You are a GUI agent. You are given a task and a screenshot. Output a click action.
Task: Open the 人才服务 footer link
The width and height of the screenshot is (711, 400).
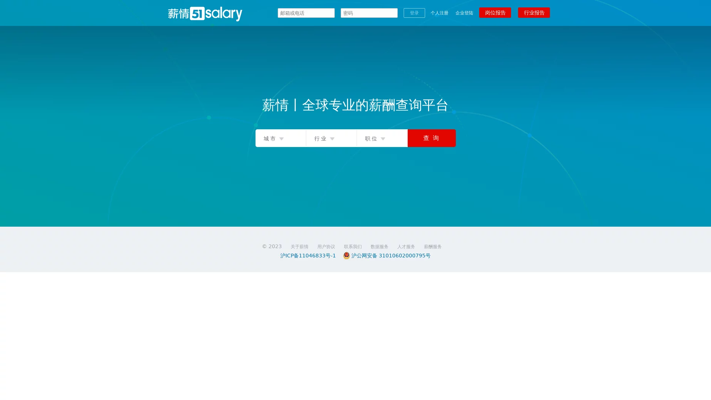[x=406, y=247]
